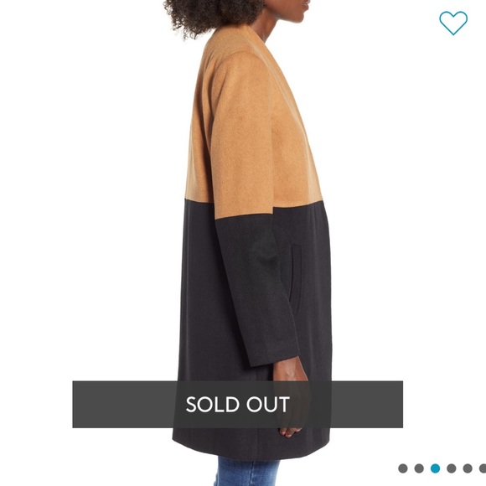Favorite this coat with the heart icon
486x486 pixels.
[453, 23]
